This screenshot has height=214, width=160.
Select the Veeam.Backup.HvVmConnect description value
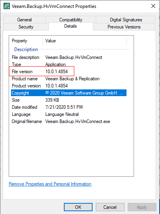(74, 57)
